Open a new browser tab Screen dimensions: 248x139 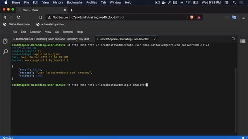click(x=71, y=10)
